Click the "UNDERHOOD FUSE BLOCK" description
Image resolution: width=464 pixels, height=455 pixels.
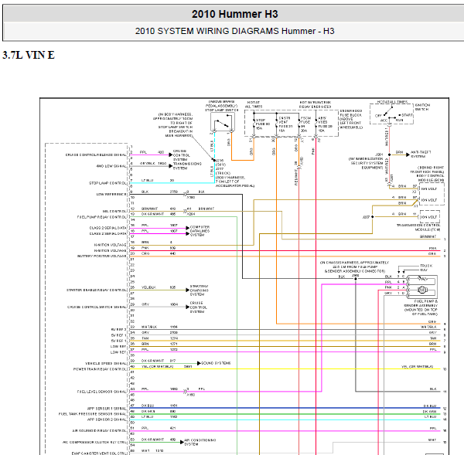351,119
